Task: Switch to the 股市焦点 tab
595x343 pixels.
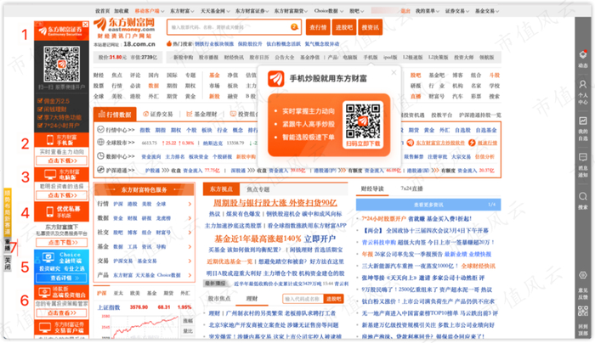Action: pos(219,299)
